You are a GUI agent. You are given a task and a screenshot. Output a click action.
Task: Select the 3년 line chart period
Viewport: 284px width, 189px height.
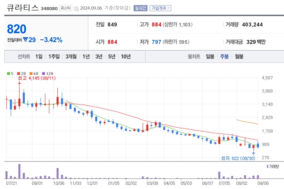coord(99,56)
